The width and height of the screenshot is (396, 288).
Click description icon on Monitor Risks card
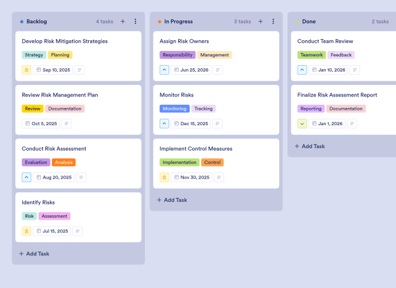[x=218, y=123]
